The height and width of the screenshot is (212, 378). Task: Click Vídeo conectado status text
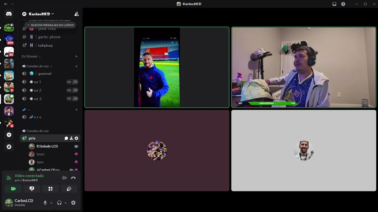click(x=29, y=176)
